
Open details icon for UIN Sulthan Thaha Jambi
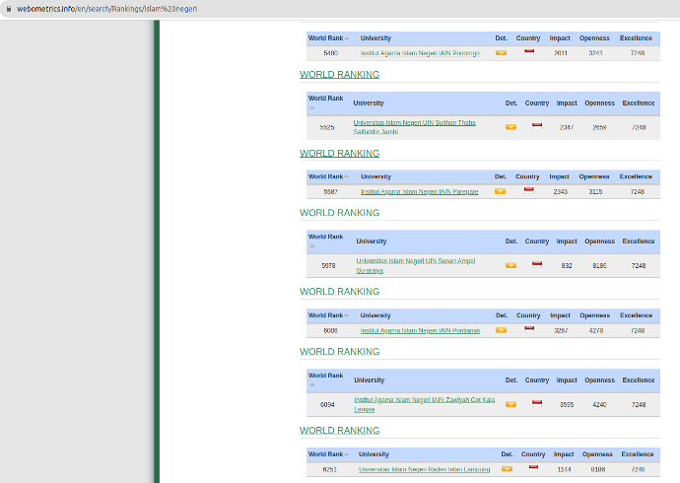coord(510,126)
